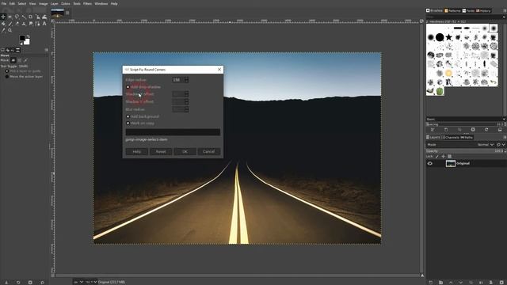The image size is (507, 285).
Task: Toggle lock pixels for the layer
Action: [437, 157]
